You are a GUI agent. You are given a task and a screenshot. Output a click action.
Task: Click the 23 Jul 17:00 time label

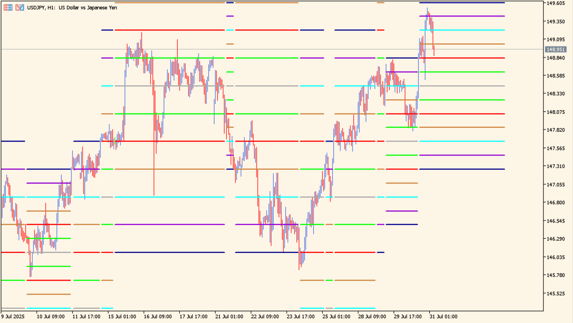(300, 317)
